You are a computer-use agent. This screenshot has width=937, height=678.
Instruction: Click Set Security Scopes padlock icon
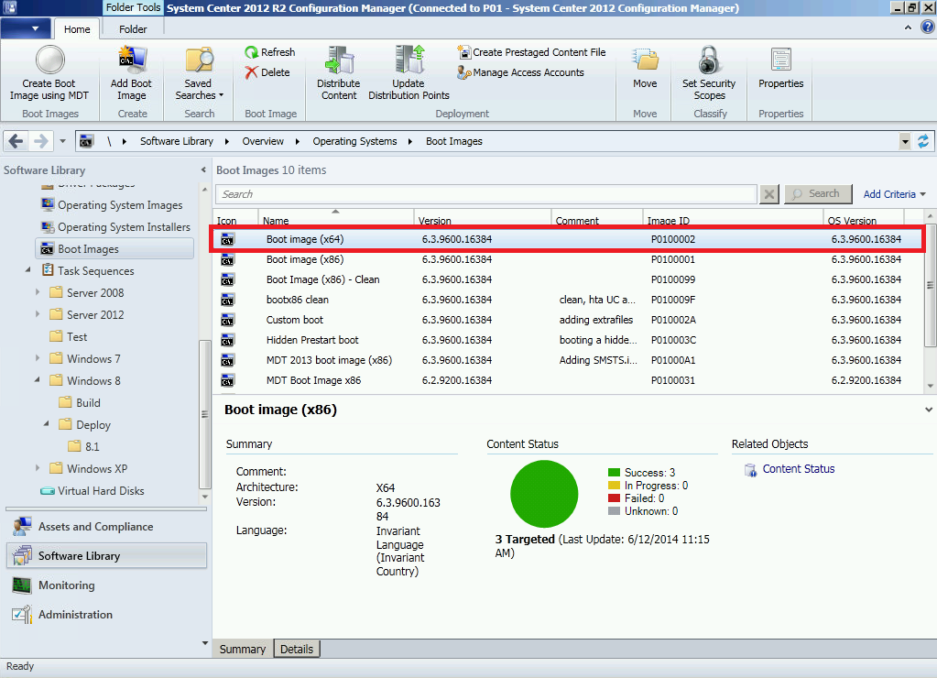(x=709, y=60)
